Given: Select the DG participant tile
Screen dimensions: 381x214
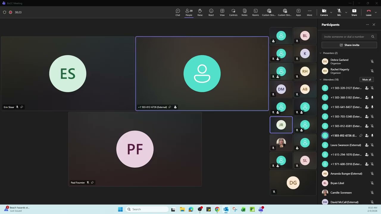Looking at the screenshot, I should point(293,183).
